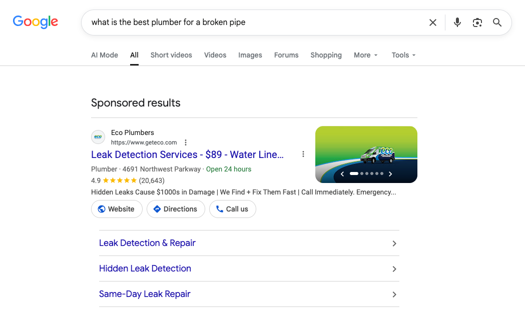525x319 pixels.
Task: Click the https://www.geteco.com URL
Action: [x=144, y=142]
